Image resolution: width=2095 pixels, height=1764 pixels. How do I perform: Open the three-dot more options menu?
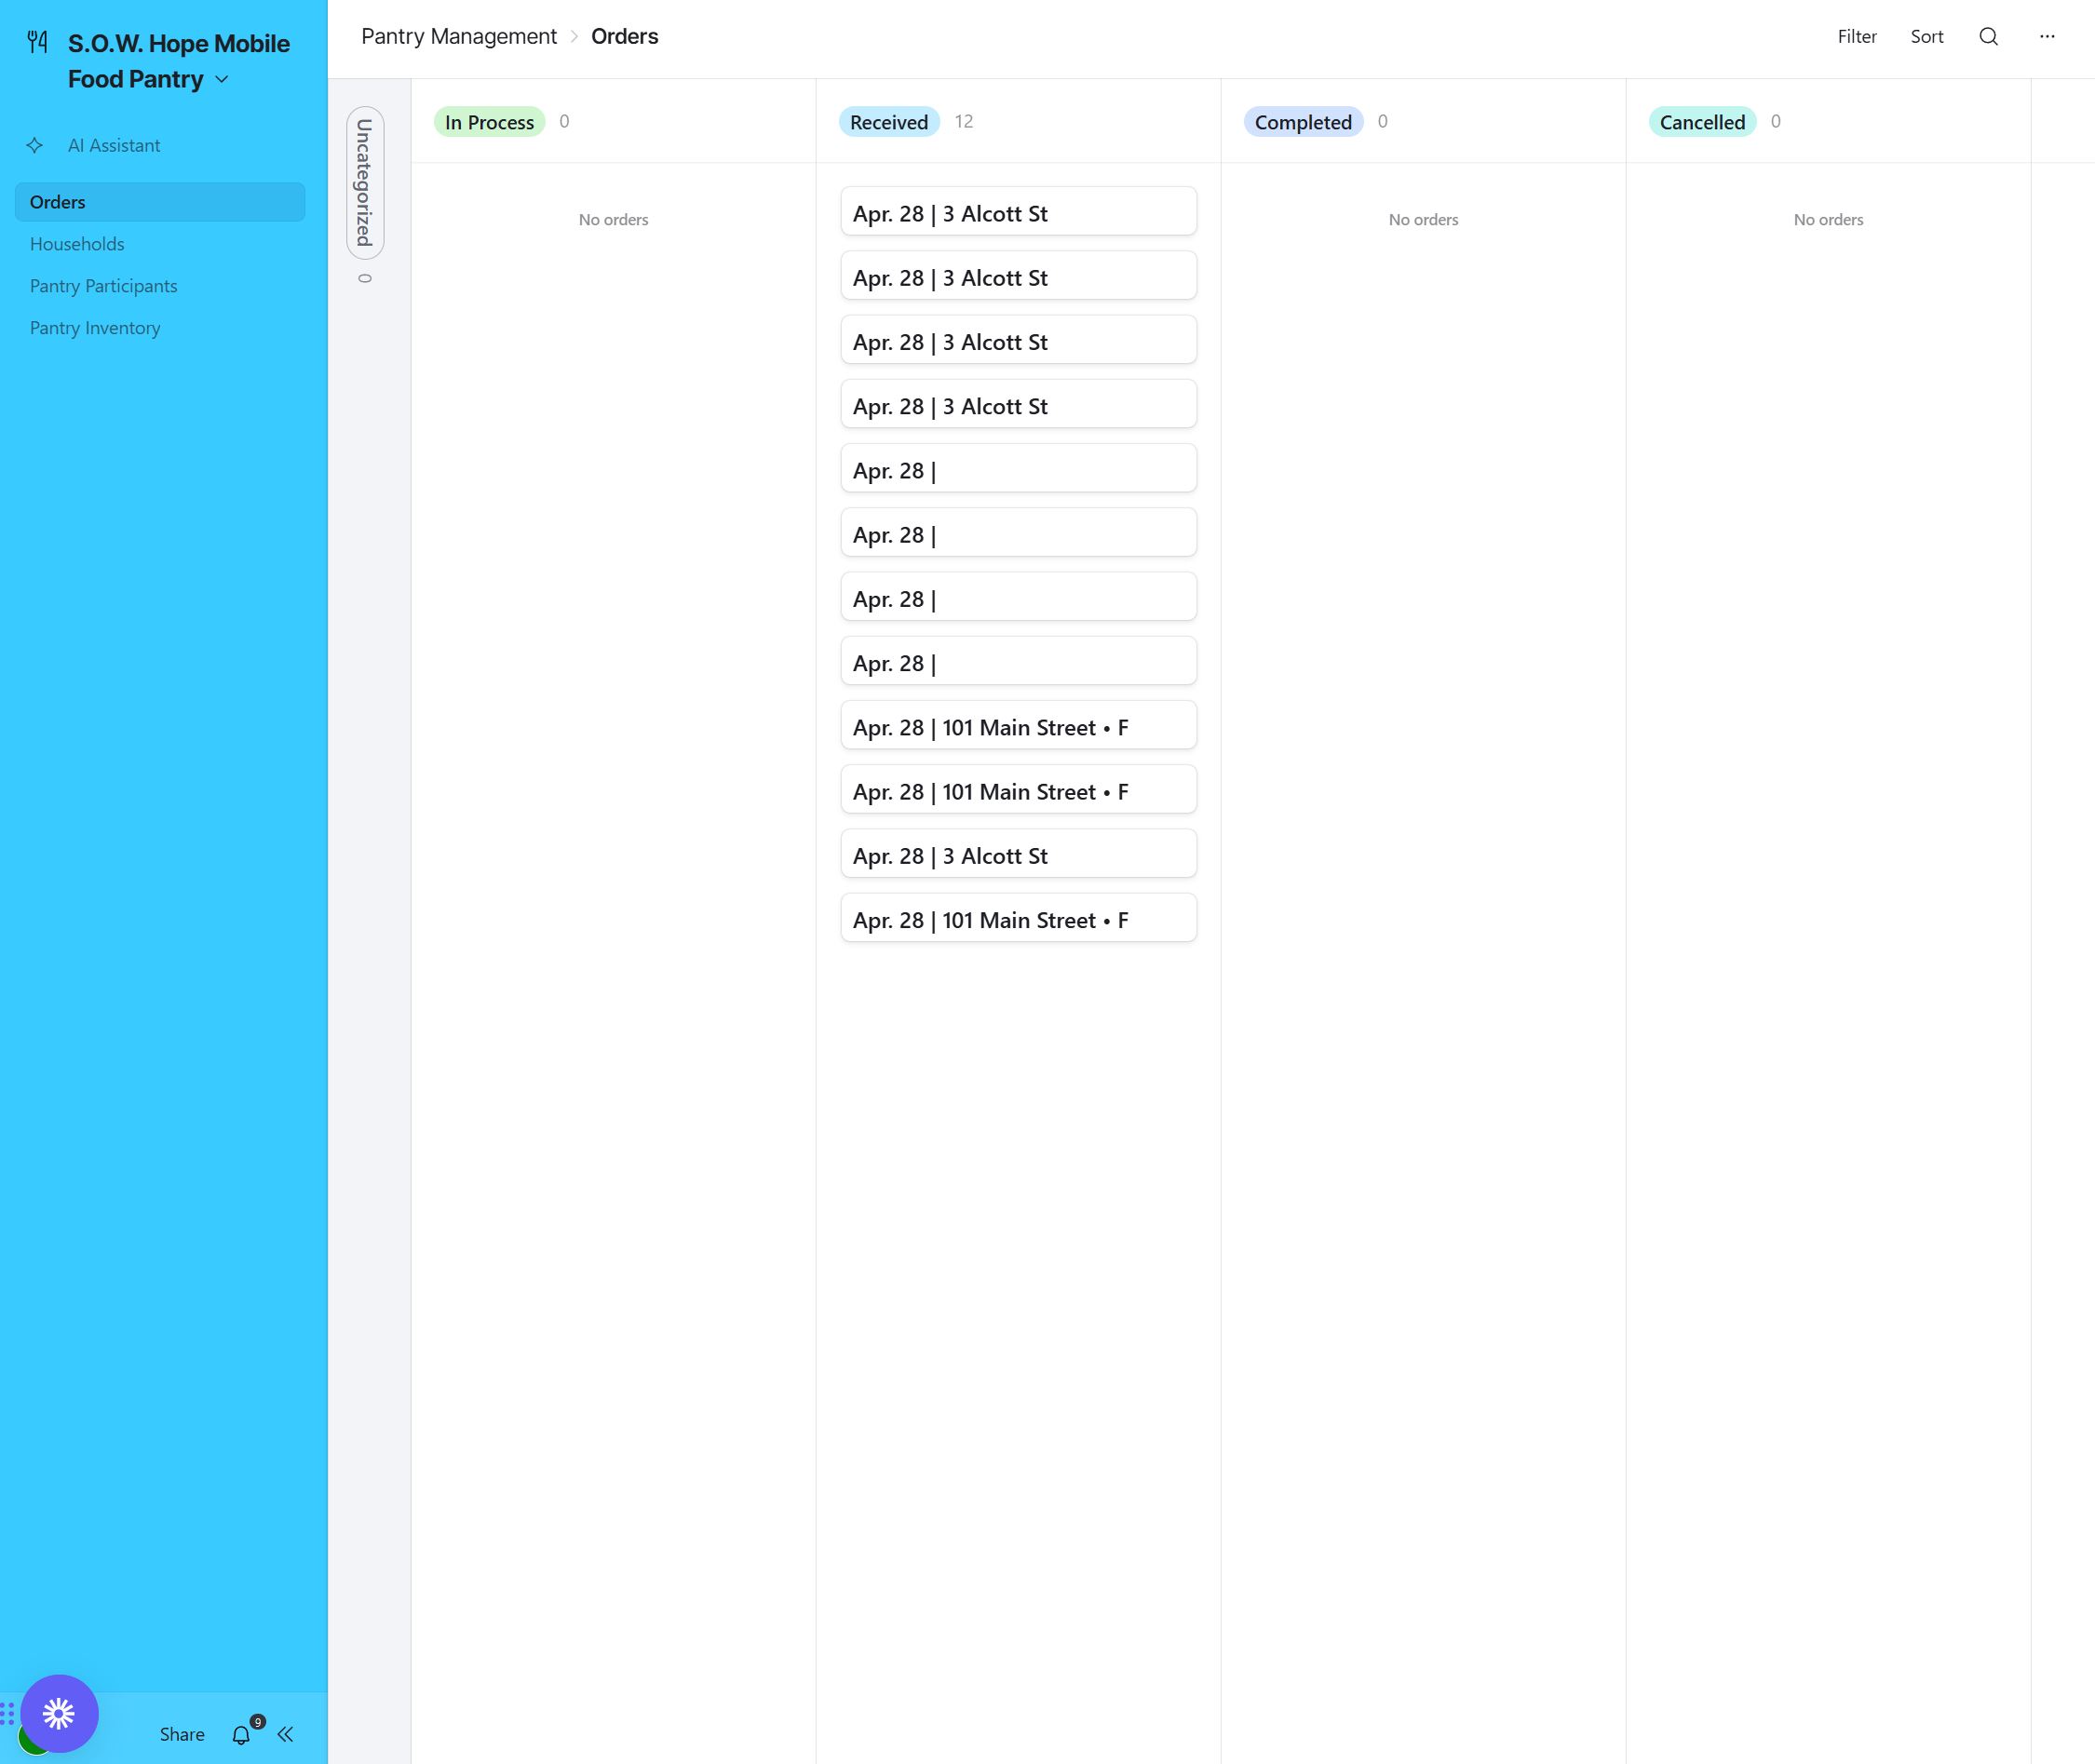click(x=2047, y=37)
